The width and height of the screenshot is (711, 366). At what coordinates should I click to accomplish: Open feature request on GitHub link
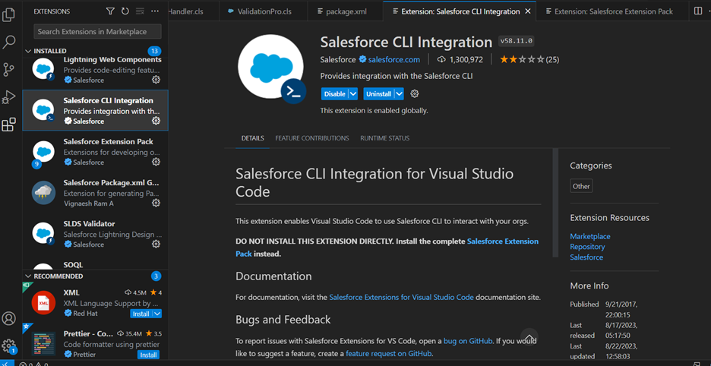pyautogui.click(x=389, y=353)
